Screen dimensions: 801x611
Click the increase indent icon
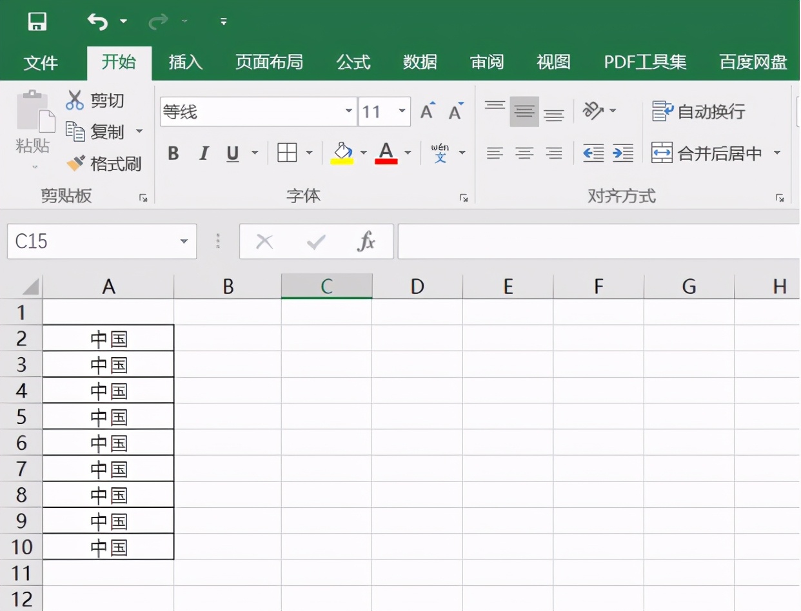pyautogui.click(x=623, y=153)
